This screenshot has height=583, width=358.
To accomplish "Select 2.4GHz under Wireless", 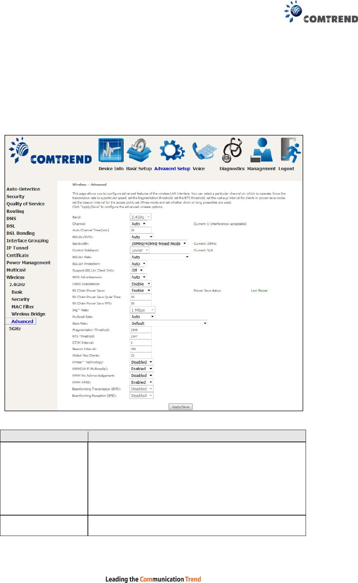I will coord(17,285).
